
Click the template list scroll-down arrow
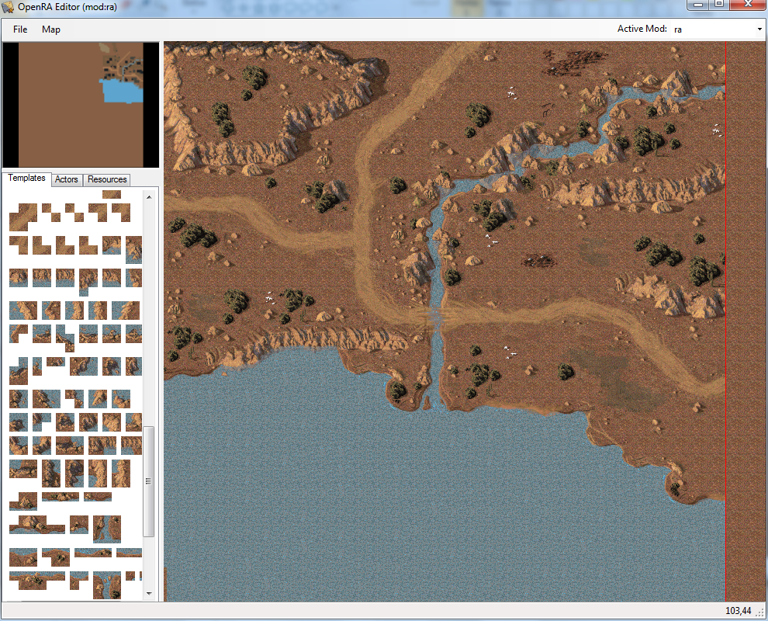[149, 594]
